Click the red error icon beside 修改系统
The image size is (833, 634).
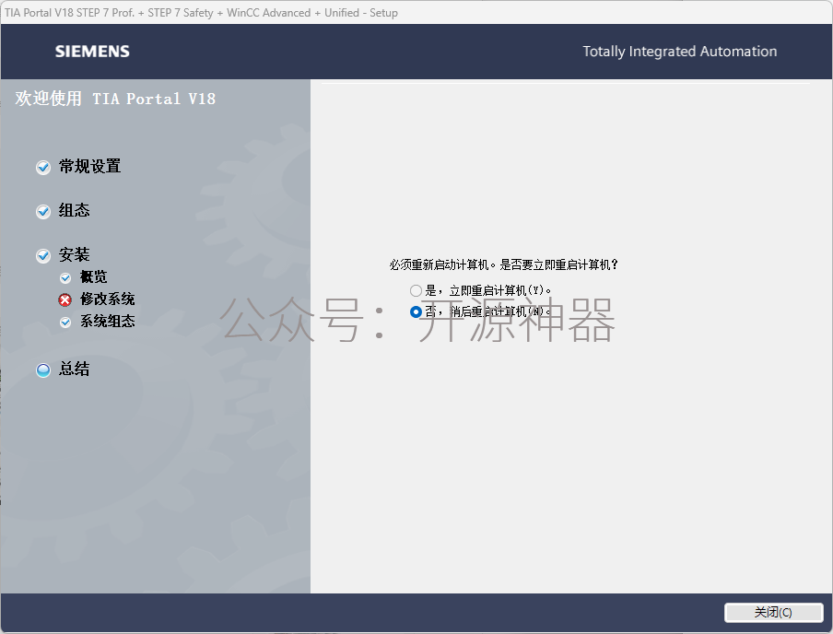pyautogui.click(x=65, y=300)
